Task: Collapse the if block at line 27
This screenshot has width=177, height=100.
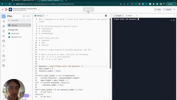Action: coord(38,83)
